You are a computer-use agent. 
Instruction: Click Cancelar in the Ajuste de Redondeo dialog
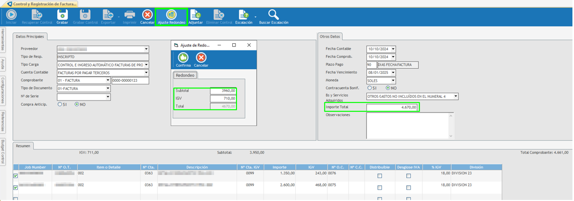tap(201, 57)
